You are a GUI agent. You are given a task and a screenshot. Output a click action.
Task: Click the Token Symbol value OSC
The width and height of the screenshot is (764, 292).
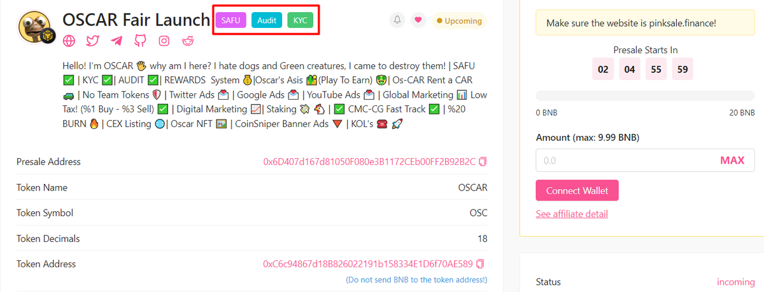tap(478, 213)
